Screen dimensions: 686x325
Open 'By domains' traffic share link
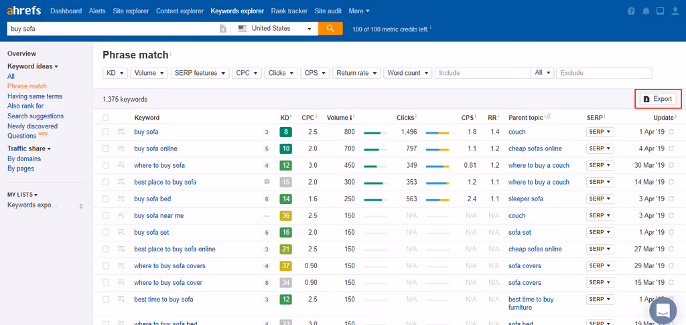tap(24, 158)
